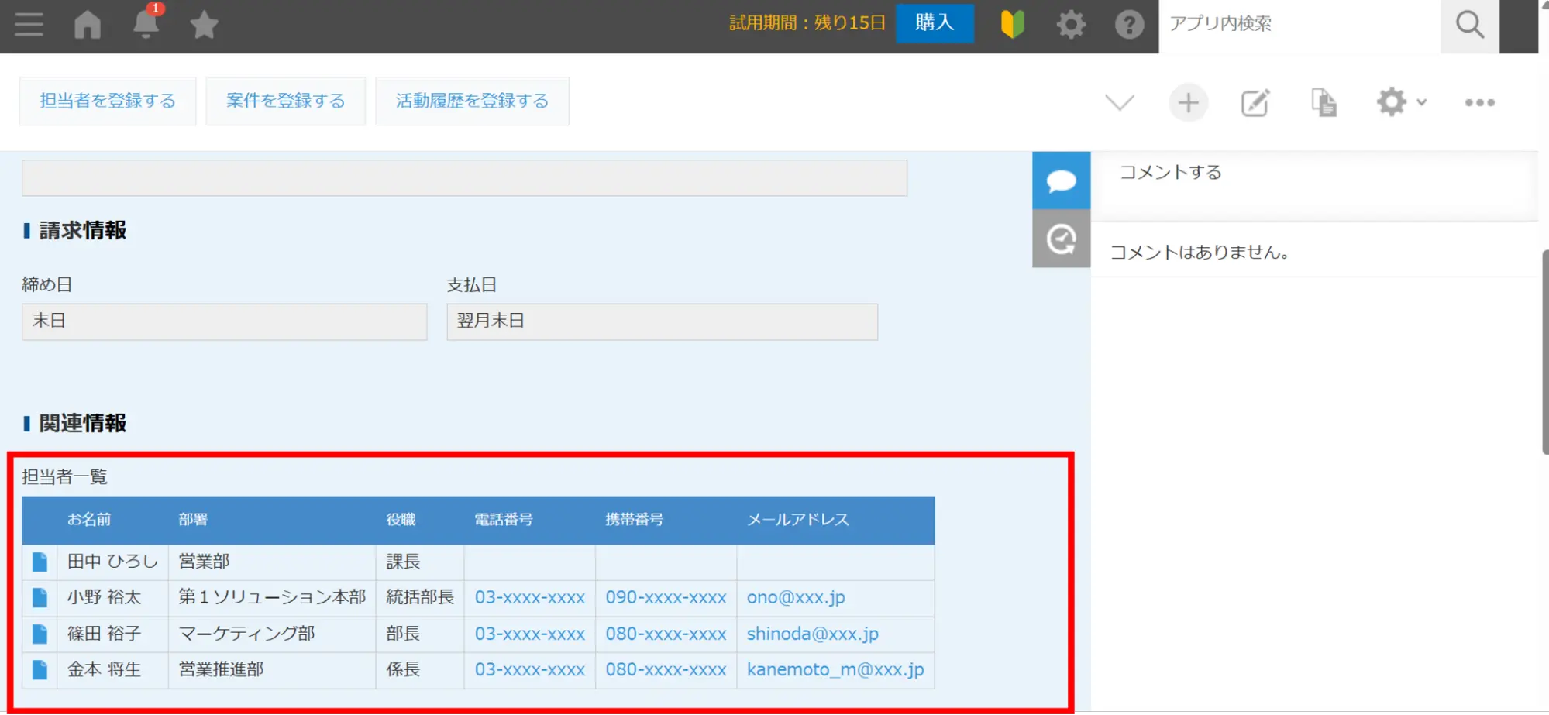Switch to the change history panel
The width and height of the screenshot is (1549, 715).
pos(1061,239)
